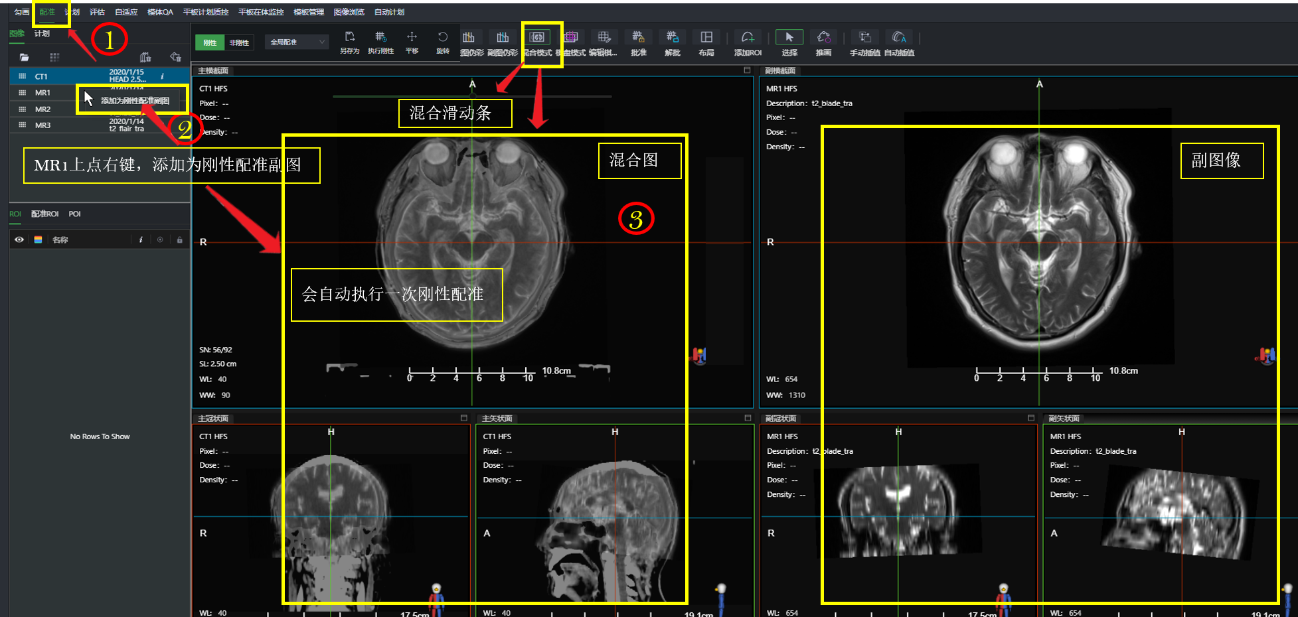Screen dimensions: 1298x617
Task: Switch to 非刚性 non-rigid mode
Action: tap(239, 42)
